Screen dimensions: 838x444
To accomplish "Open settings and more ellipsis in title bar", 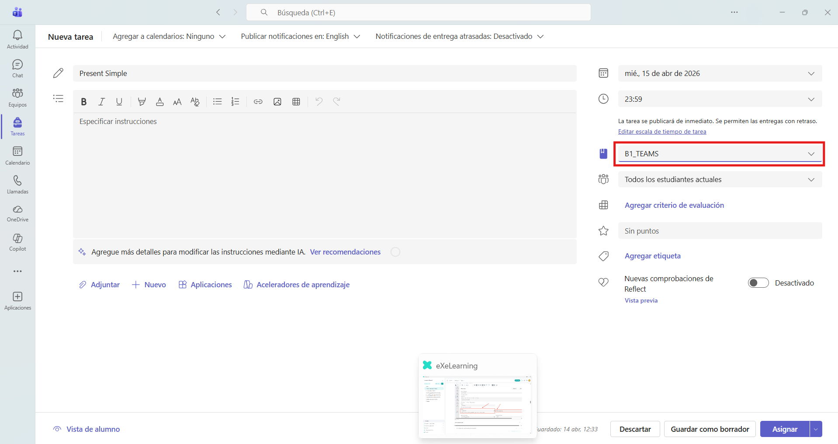I will click(734, 12).
